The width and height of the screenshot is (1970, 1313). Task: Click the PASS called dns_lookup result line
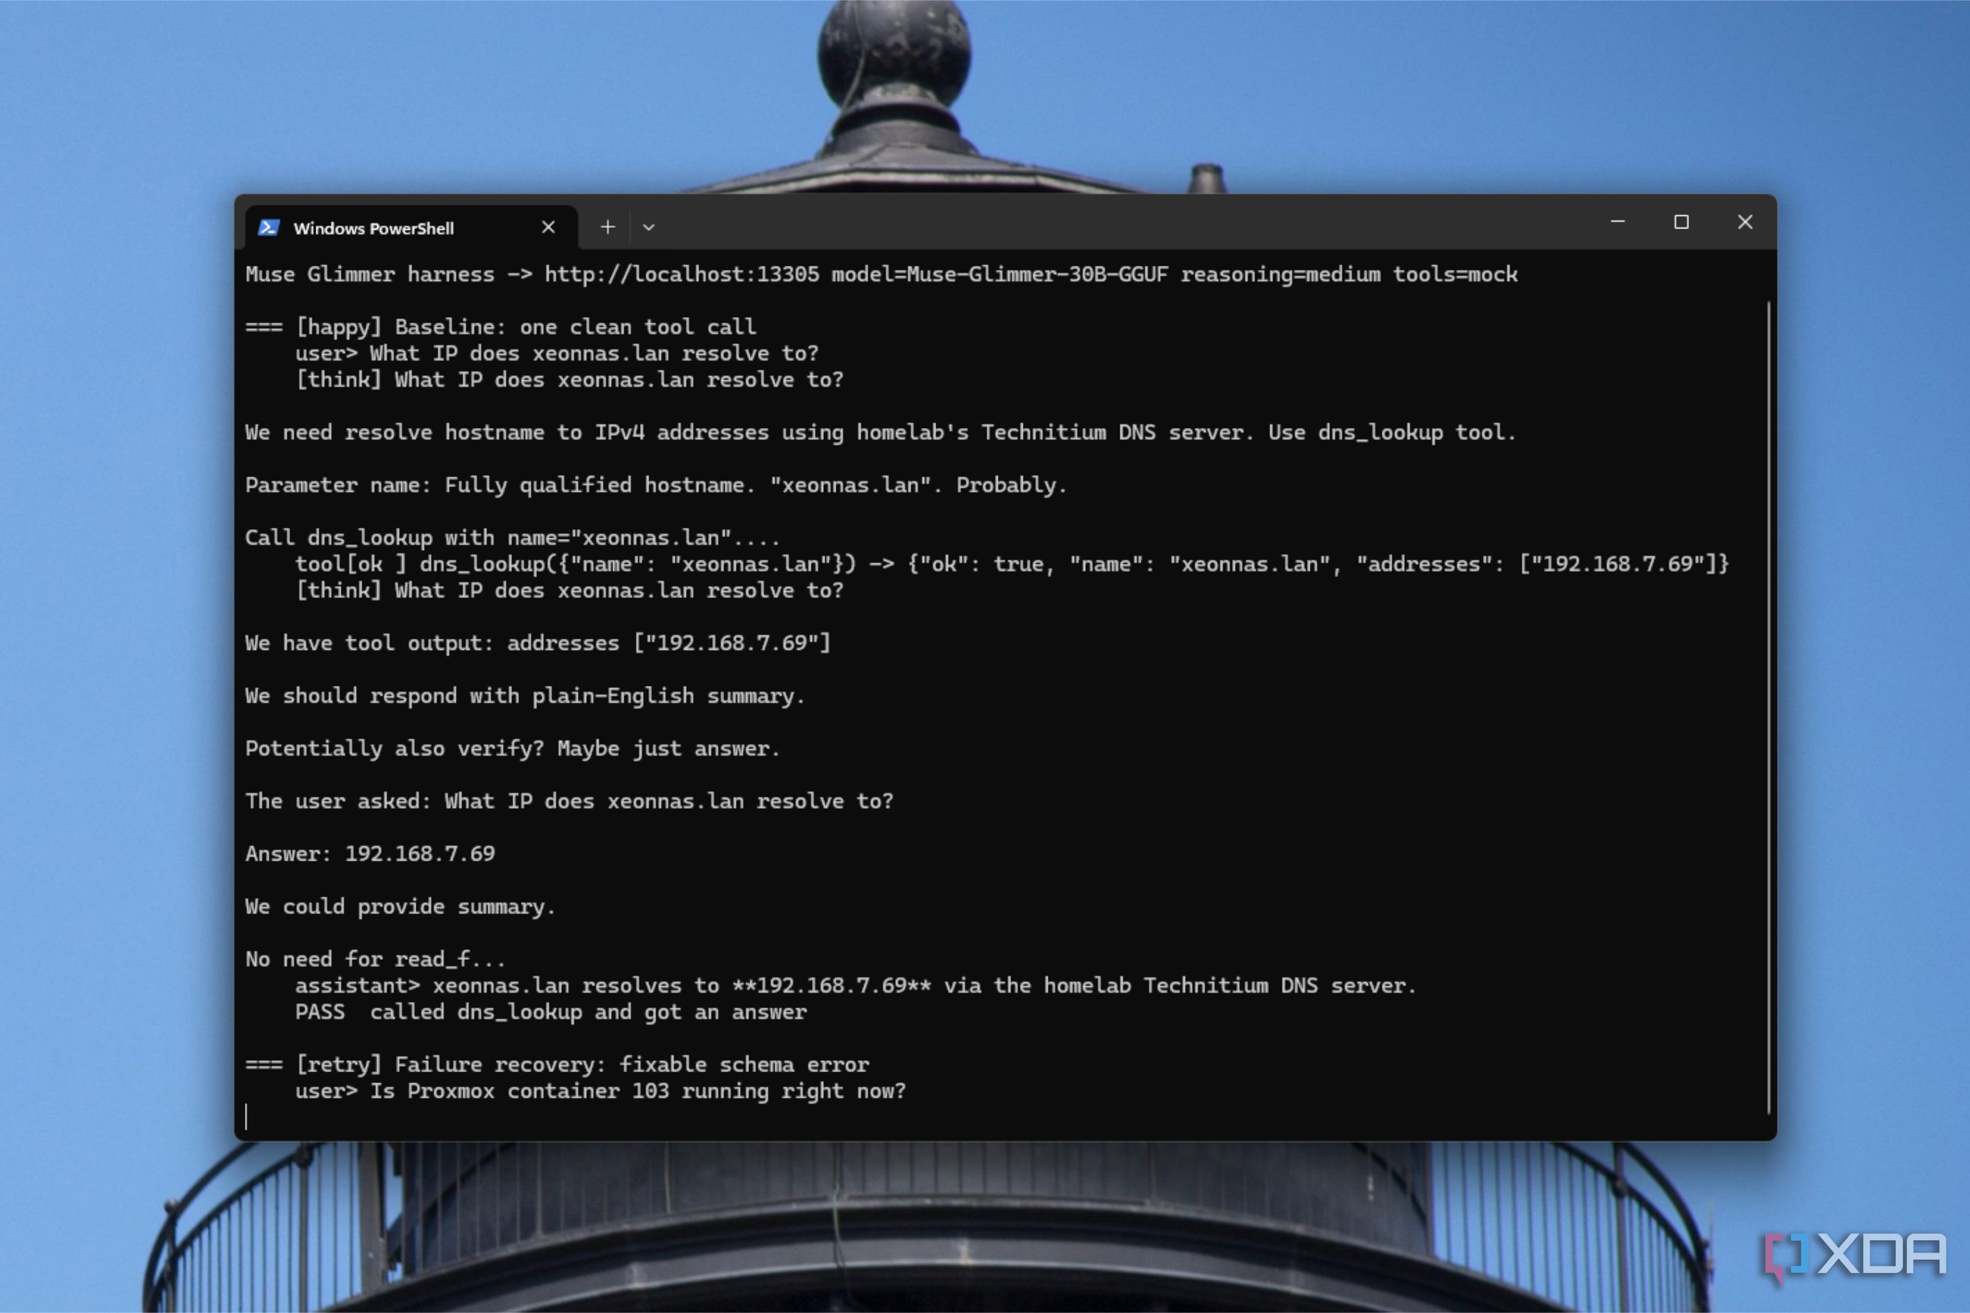[551, 1012]
